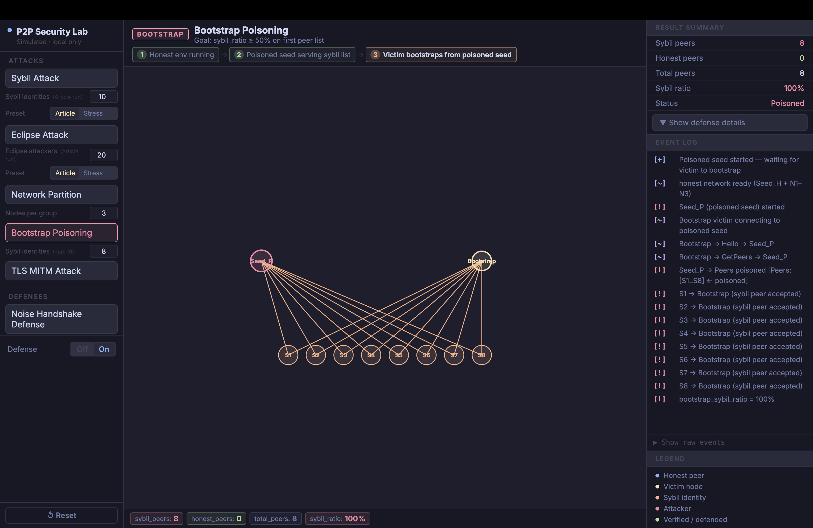Turn Defense toggle On
The height and width of the screenshot is (528, 813).
click(x=104, y=349)
